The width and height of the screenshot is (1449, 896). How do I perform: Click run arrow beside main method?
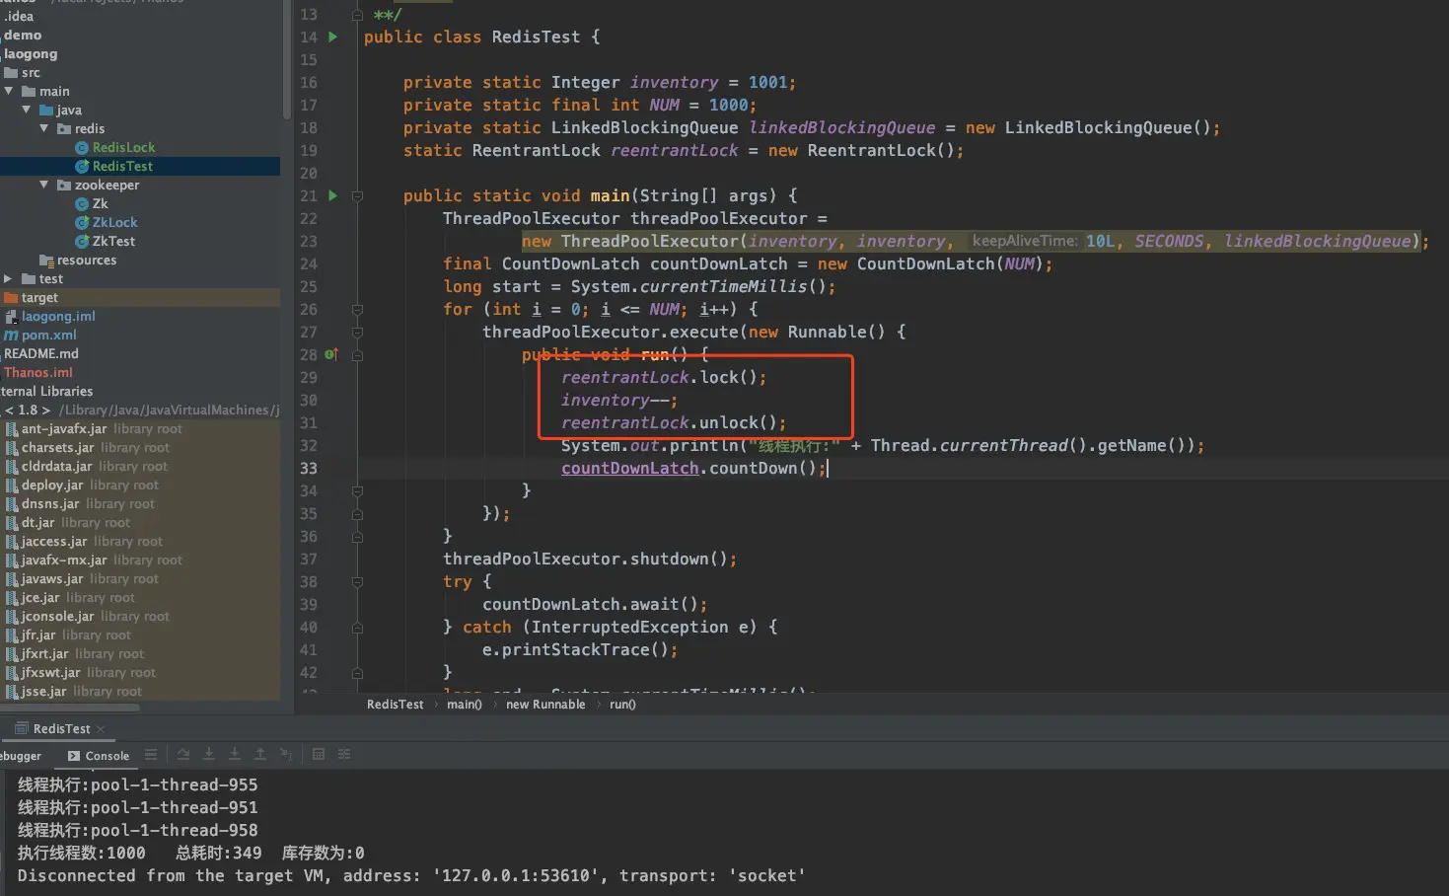click(332, 195)
